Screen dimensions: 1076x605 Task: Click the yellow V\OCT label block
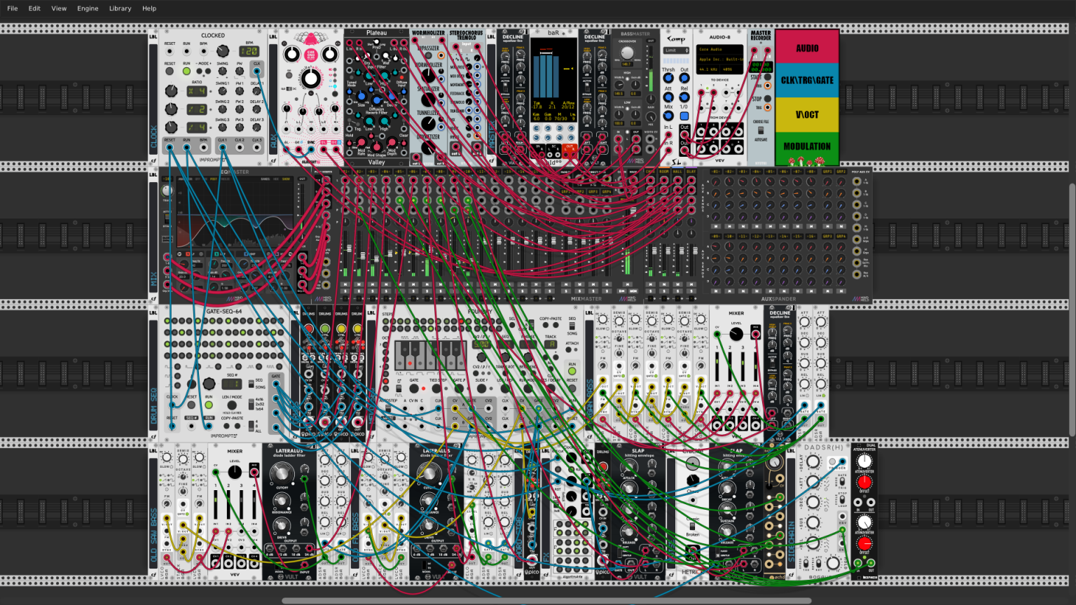click(807, 115)
